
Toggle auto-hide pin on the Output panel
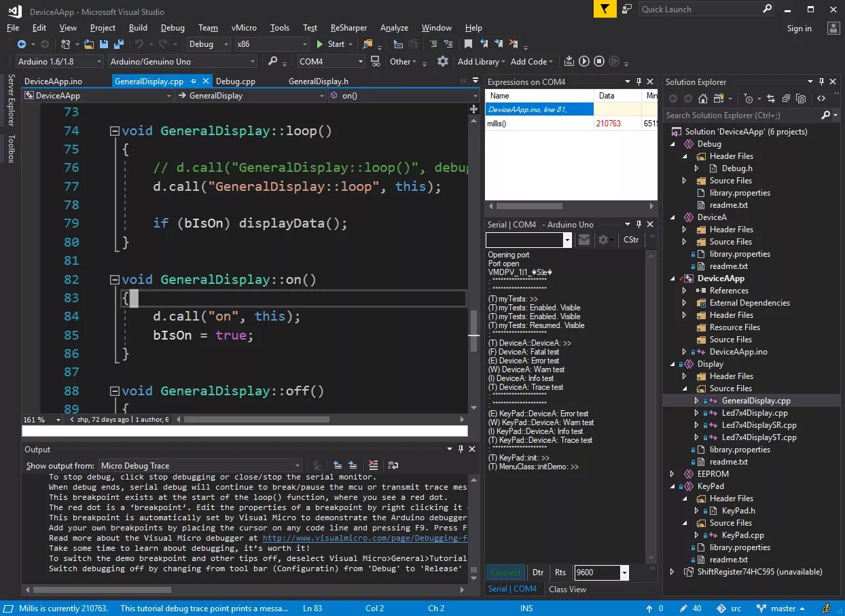point(461,450)
